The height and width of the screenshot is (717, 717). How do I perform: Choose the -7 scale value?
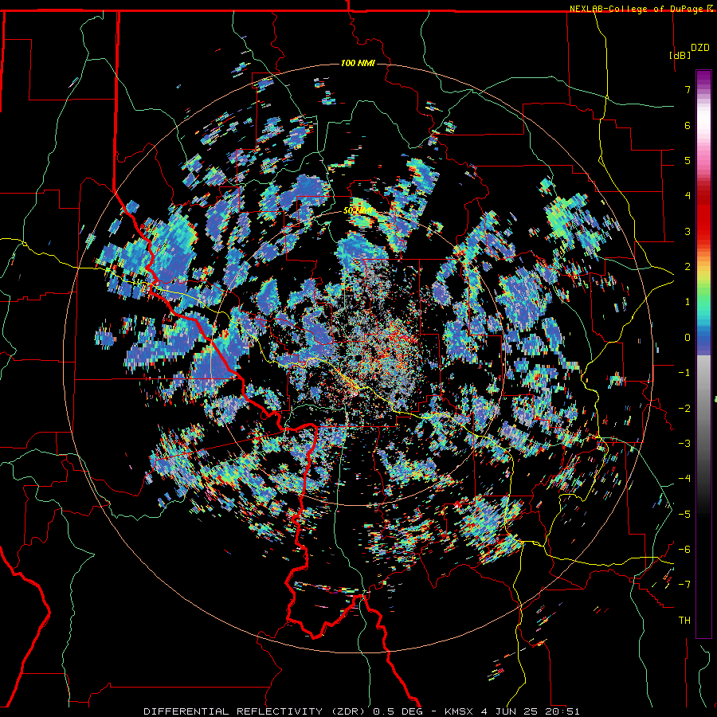684,585
